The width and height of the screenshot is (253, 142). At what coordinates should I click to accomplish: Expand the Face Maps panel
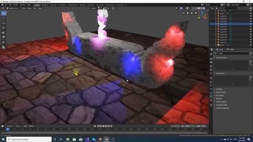[220, 95]
